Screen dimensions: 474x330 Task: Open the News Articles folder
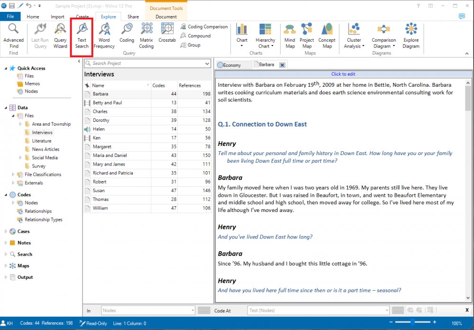coord(42,149)
